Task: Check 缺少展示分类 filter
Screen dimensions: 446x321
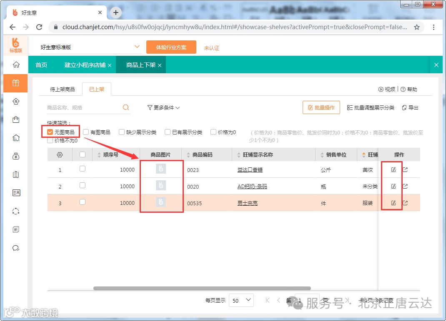Action: pos(122,132)
